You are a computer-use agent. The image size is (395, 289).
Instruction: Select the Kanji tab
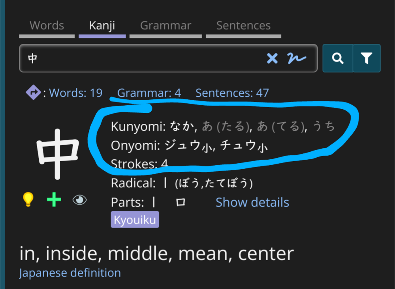pyautogui.click(x=102, y=26)
